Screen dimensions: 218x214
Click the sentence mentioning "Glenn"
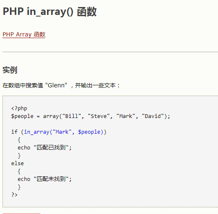coord(61,85)
